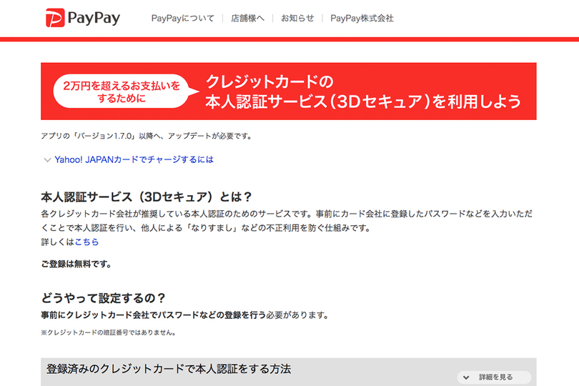Viewport: 579px width, 386px height.
Task: Open the PayPay株式会社 menu item
Action: pos(362,18)
